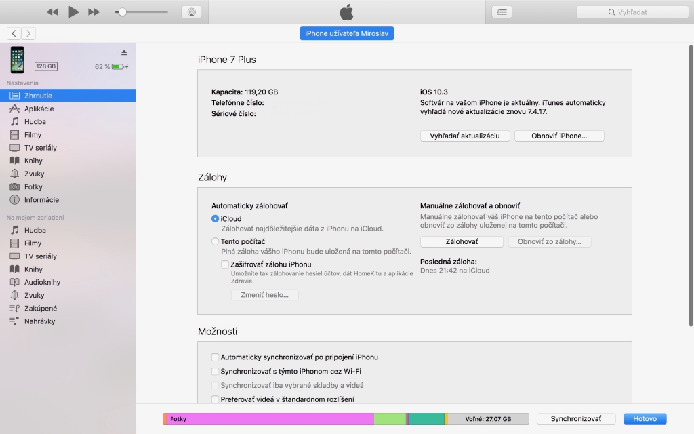Click the iPhone device icon in sidebar
Screen dimensions: 694x434
click(17, 60)
